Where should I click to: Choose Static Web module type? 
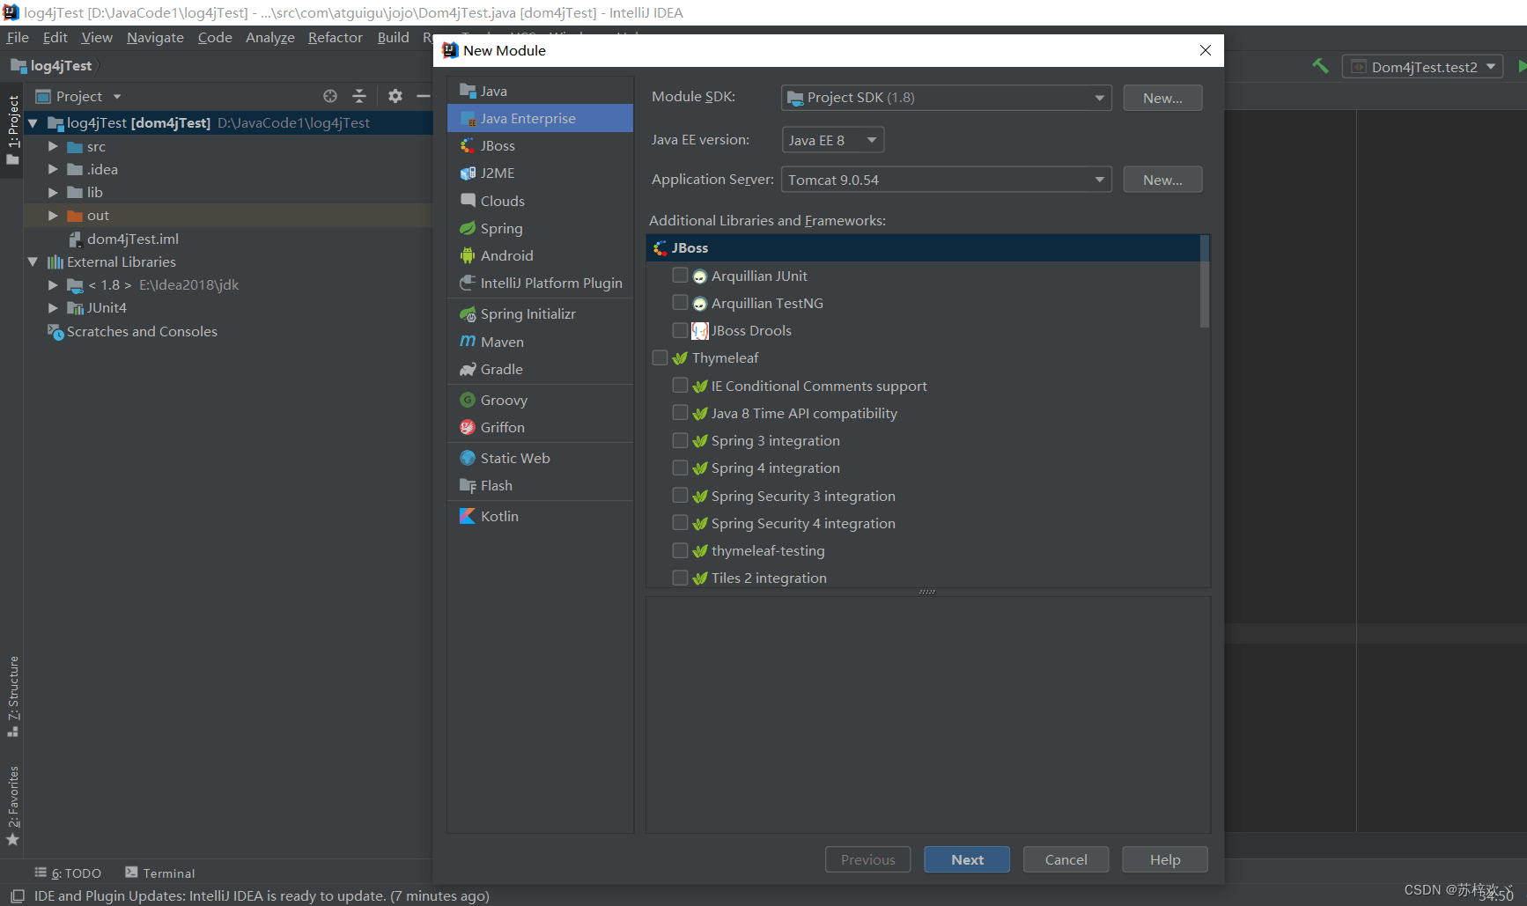(x=540, y=458)
